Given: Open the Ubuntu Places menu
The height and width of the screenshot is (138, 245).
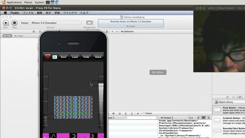Looking at the screenshot, I should pyautogui.click(x=28, y=2).
